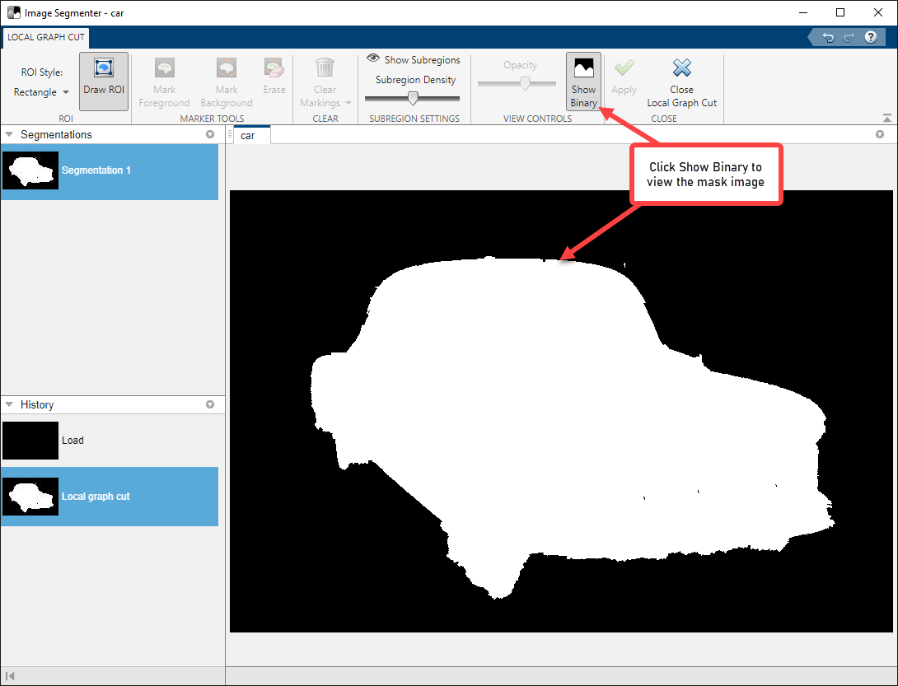Switch to the Local Graph Cut tab
The height and width of the screenshot is (686, 898).
45,37
